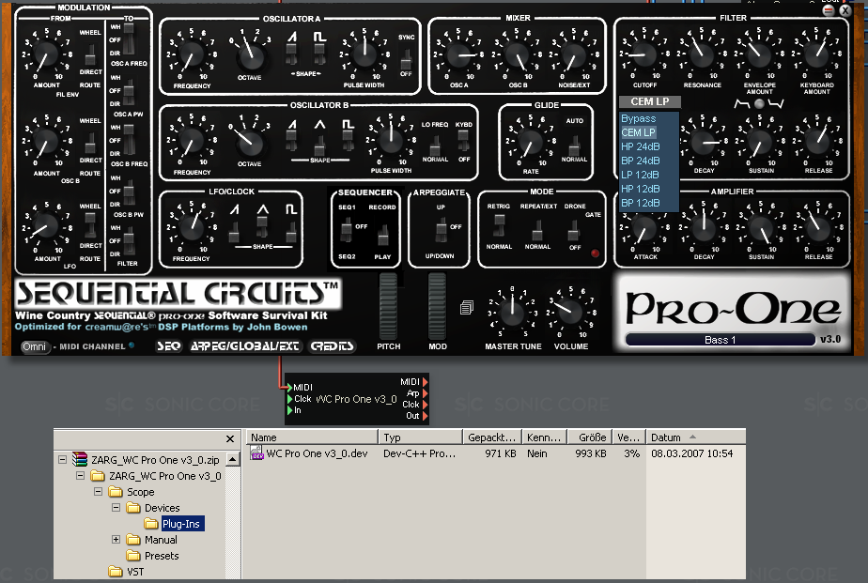Toggle the Sequencer SEQ1/SEQ2 switch
The height and width of the screenshot is (583, 868).
tap(347, 230)
